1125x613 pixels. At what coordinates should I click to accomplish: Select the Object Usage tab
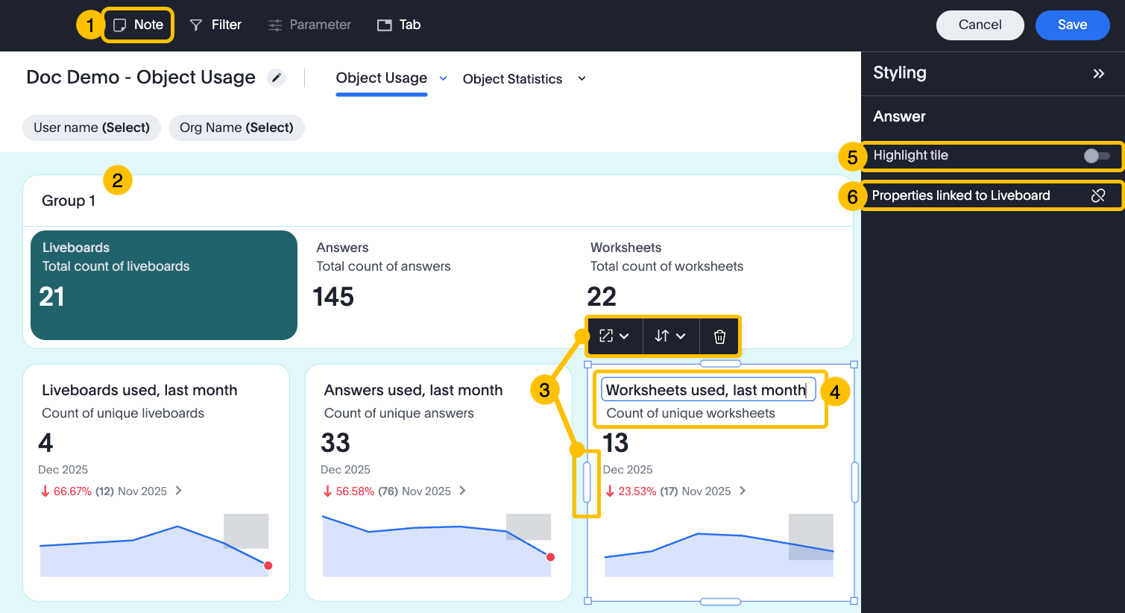[x=381, y=78]
